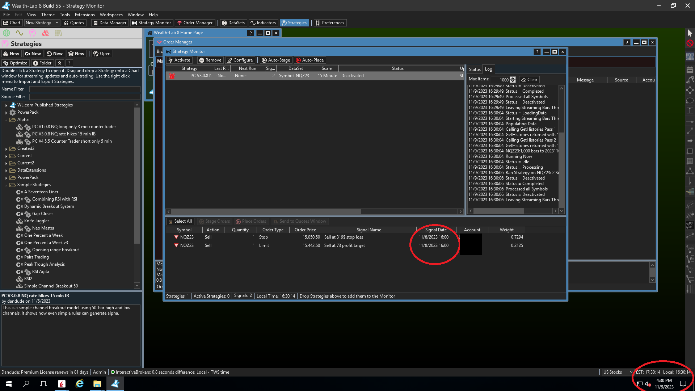Click the indicators sine wave icon
This screenshot has height=391, width=695.
click(20, 33)
